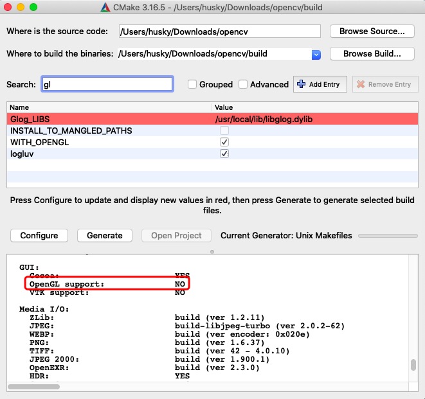This screenshot has width=425, height=399.
Task: Click the build binaries path field
Action: point(215,54)
